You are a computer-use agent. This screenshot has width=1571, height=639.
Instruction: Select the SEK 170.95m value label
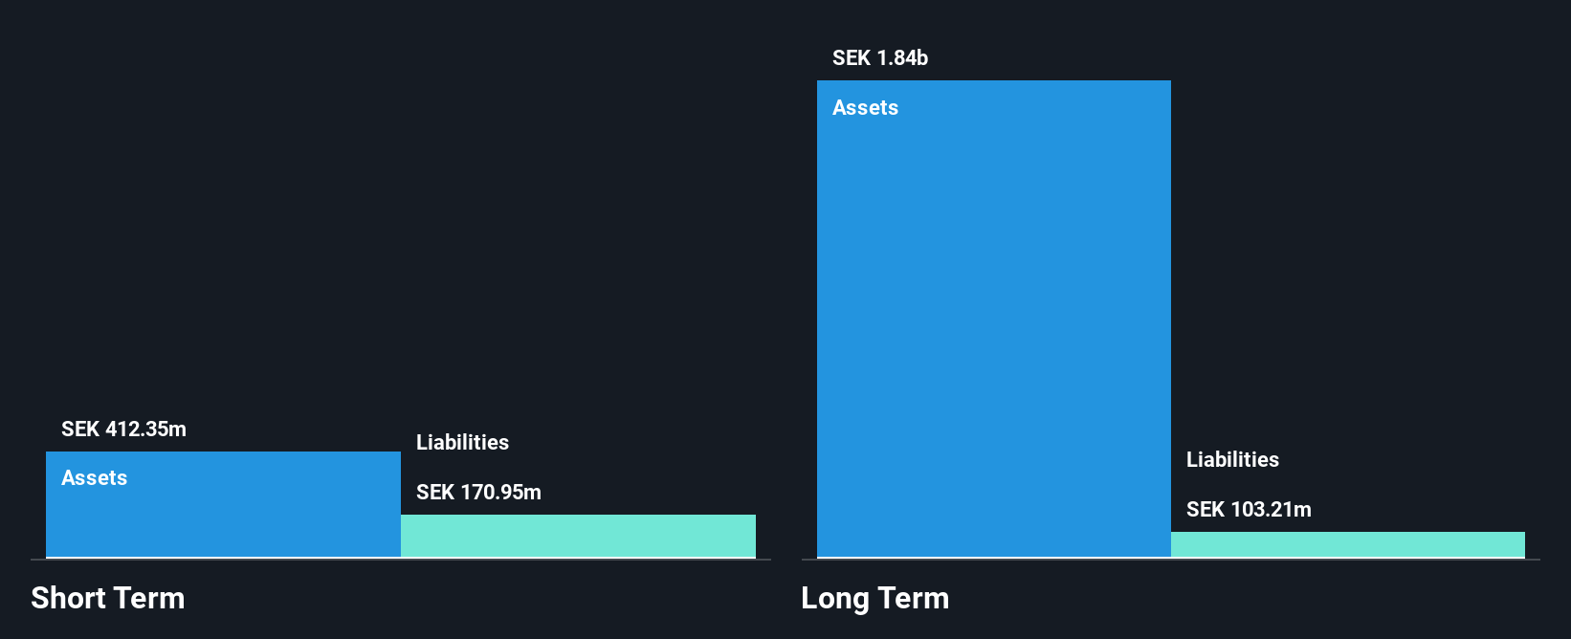click(478, 492)
